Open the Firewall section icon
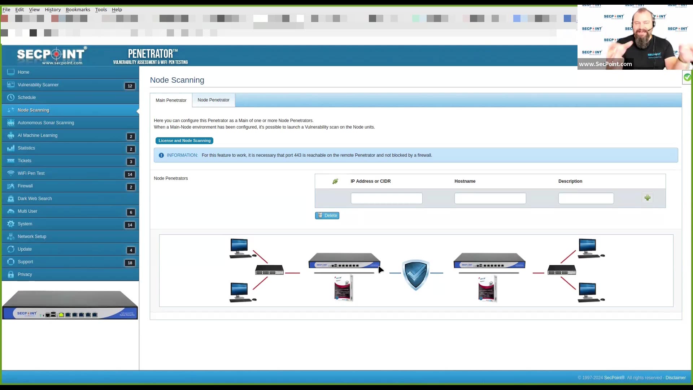The image size is (693, 390). tap(11, 186)
